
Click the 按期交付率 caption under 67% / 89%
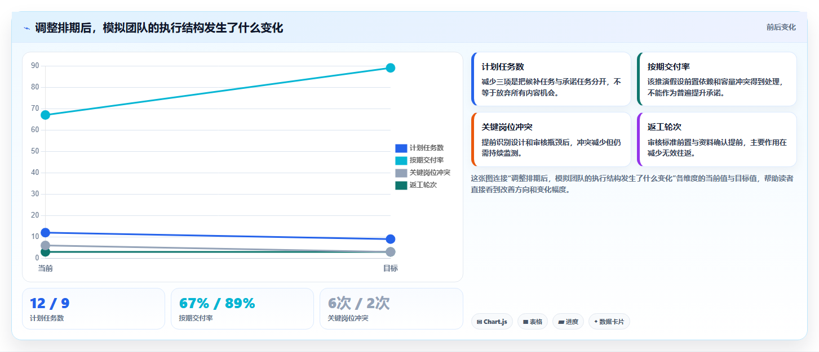[x=196, y=318]
